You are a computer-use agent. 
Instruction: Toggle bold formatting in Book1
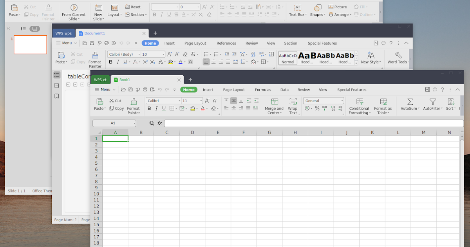[149, 109]
